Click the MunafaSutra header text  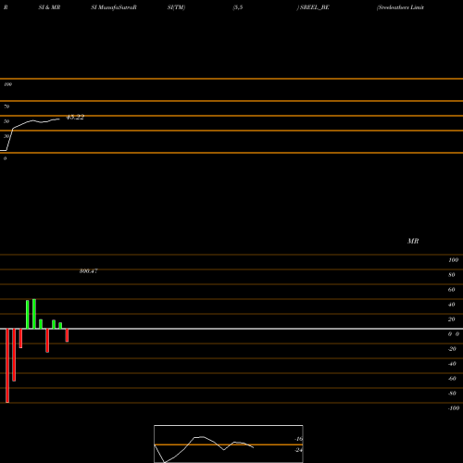pyautogui.click(x=114, y=7)
